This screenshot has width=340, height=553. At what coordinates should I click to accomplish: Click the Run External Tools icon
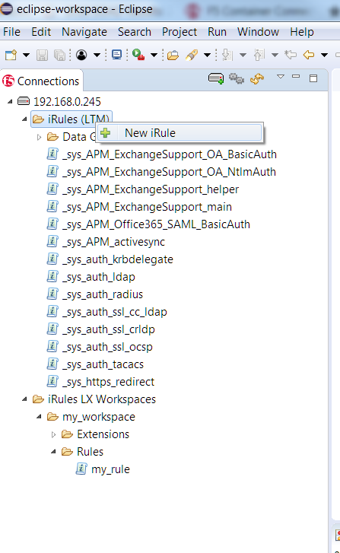[x=138, y=55]
